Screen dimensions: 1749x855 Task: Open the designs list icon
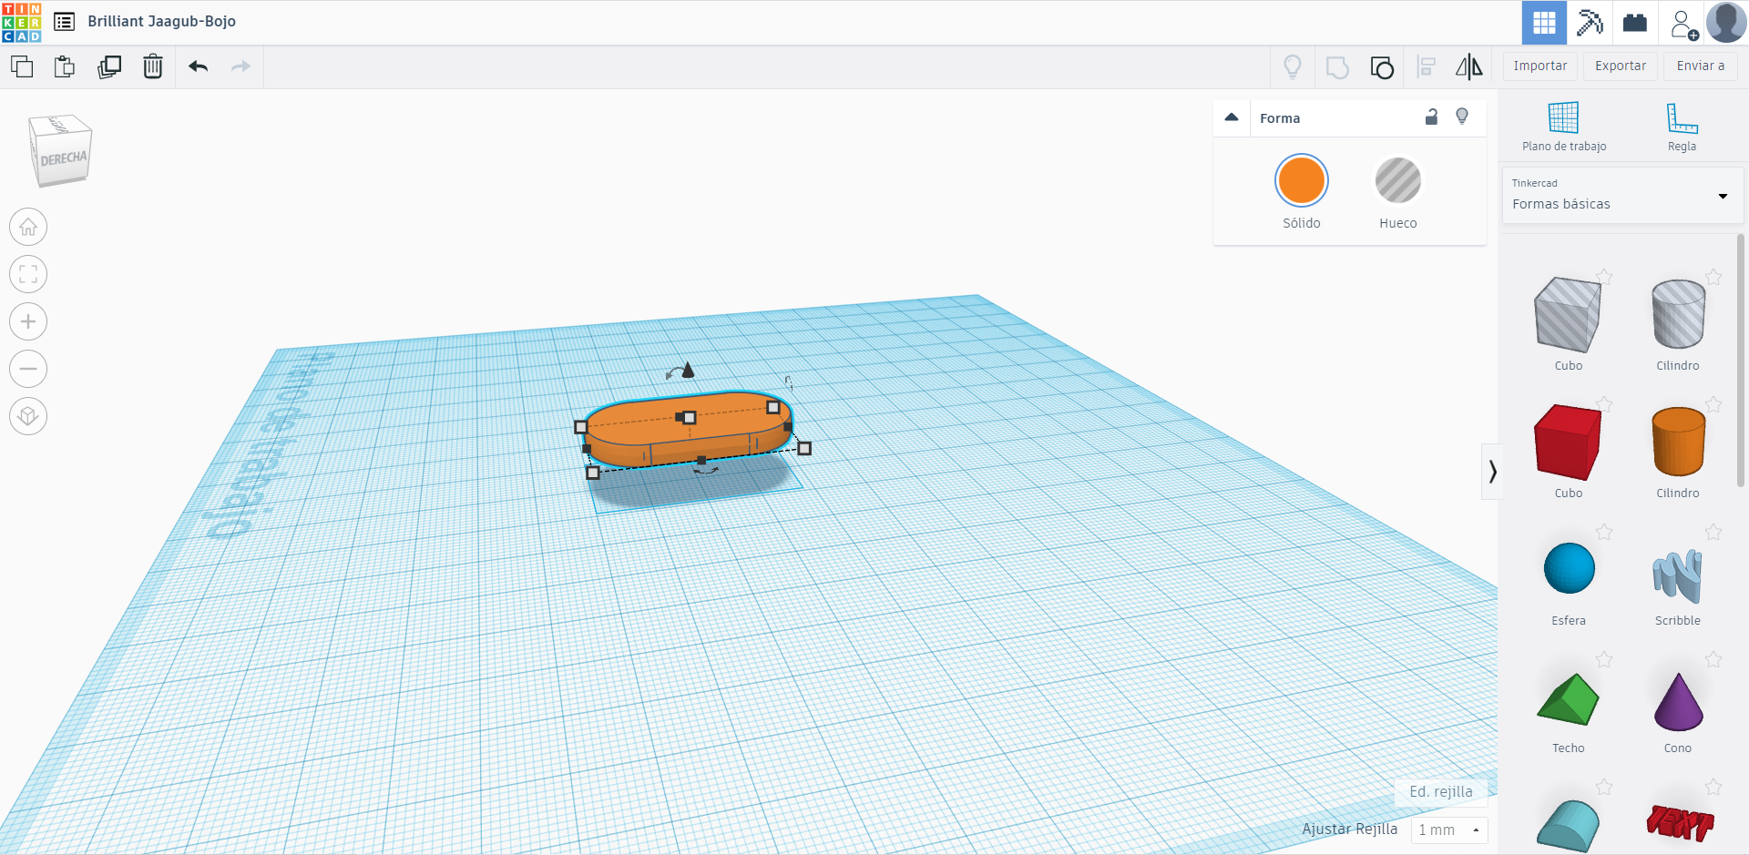64,22
